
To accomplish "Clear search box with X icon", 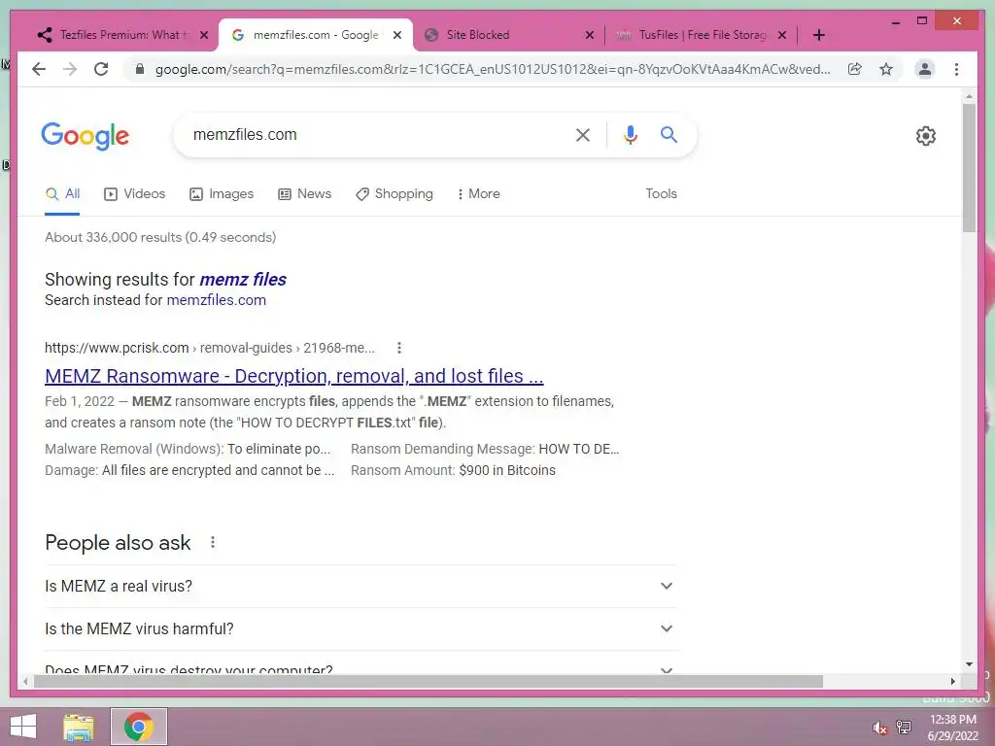I will [583, 134].
